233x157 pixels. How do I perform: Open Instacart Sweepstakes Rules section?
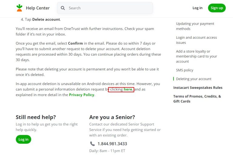tap(198, 87)
